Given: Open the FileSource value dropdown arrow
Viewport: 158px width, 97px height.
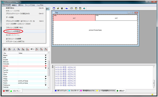Looking at the screenshot, I should [46, 85].
